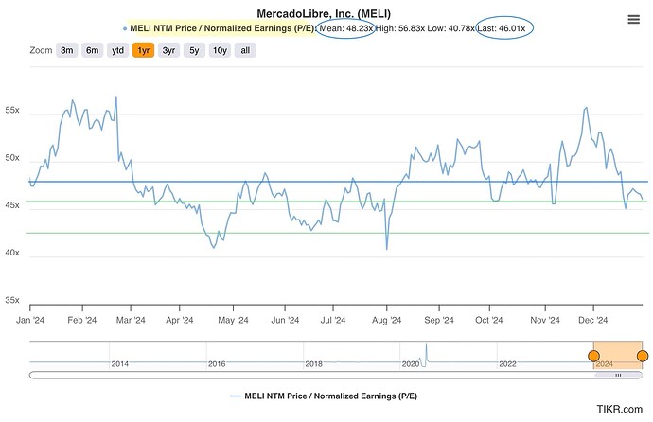Select the 6m zoom range
Viewport: 653px width, 422px height.
tap(92, 50)
